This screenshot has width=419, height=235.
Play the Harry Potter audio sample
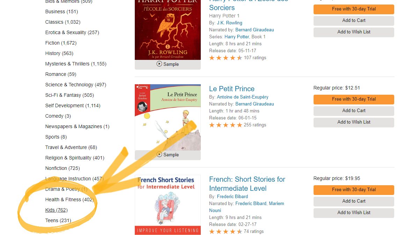coord(168,64)
